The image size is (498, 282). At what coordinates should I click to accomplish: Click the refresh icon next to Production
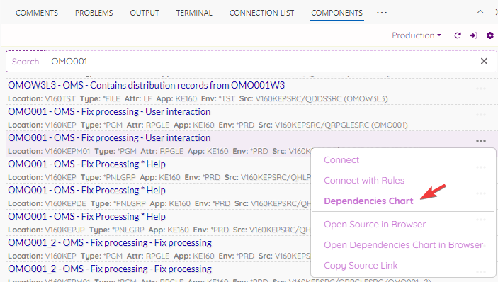point(458,35)
